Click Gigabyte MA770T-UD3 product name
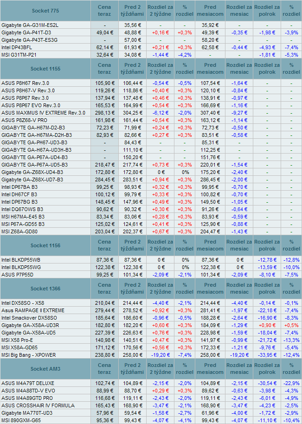This screenshot has width=302, height=424. [x=27, y=413]
